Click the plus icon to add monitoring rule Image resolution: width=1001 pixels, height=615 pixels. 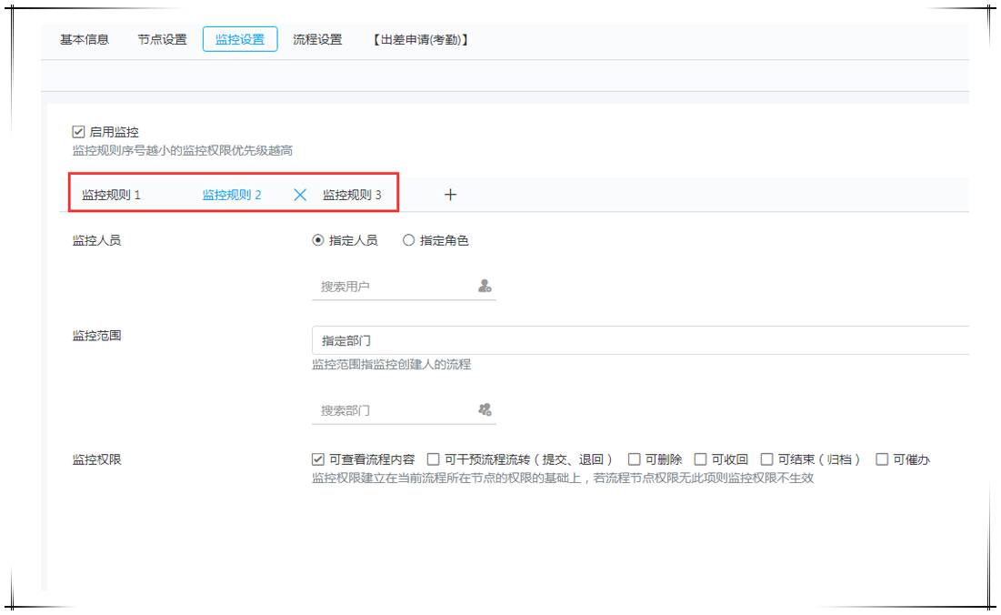[450, 195]
